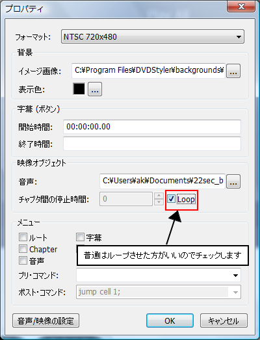
Task: Open color picker via 表示色 ... button
Action: (x=95, y=89)
